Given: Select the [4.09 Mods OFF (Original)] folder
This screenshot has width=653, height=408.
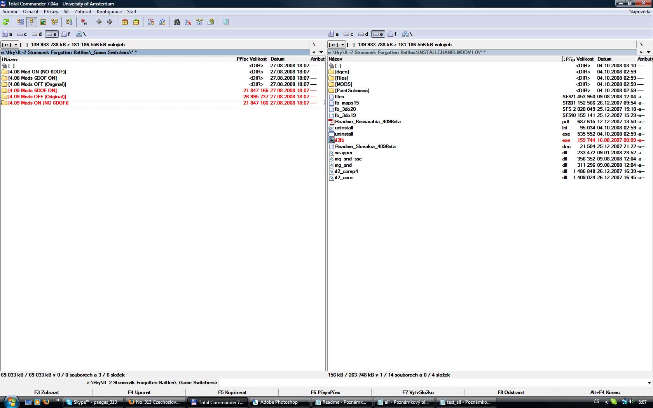Looking at the screenshot, I should tap(37, 97).
